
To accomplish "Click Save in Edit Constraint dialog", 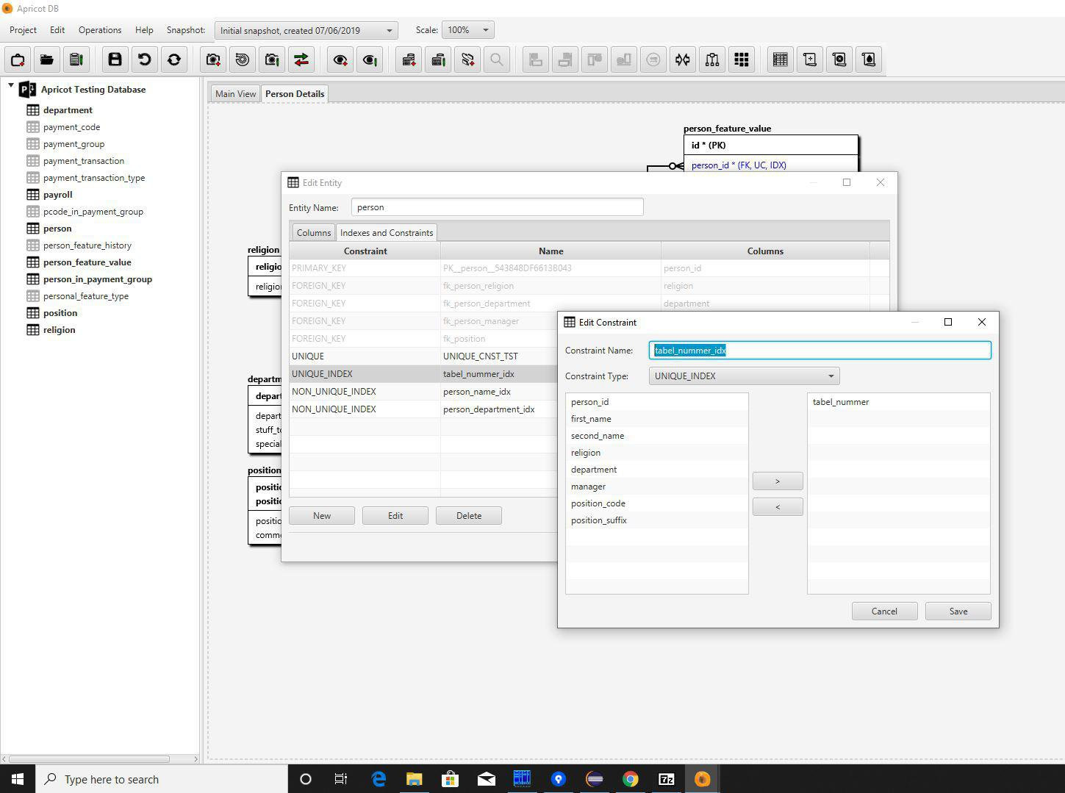I will pyautogui.click(x=958, y=611).
